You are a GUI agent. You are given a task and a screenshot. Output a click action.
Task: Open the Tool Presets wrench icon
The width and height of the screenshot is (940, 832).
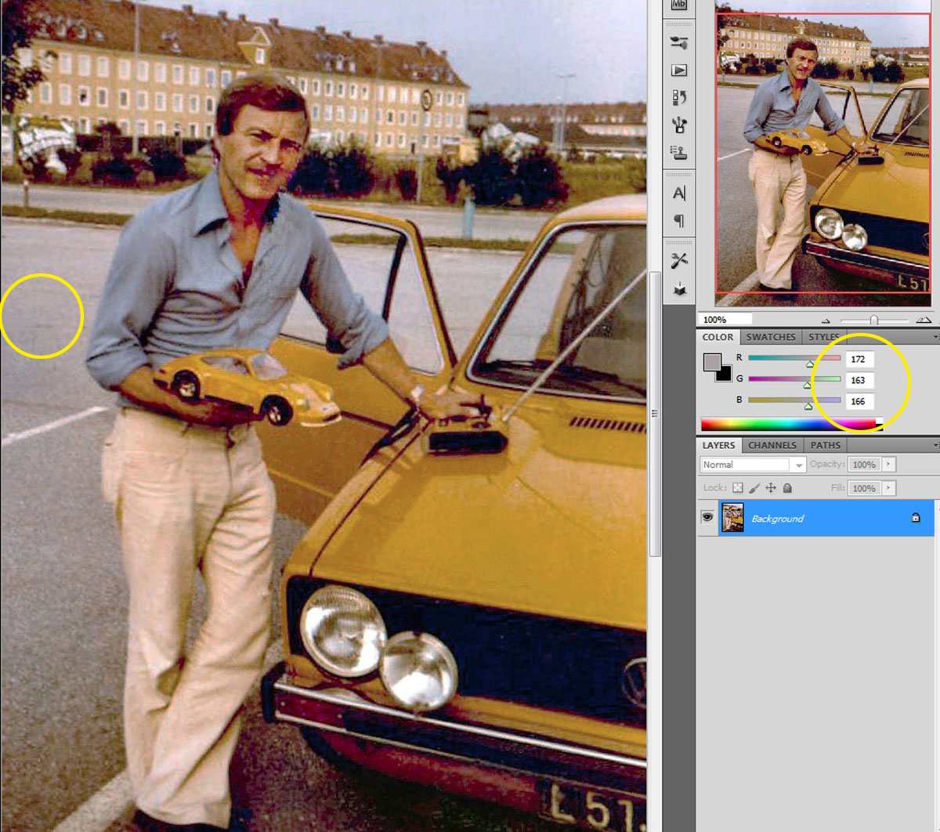point(679,262)
